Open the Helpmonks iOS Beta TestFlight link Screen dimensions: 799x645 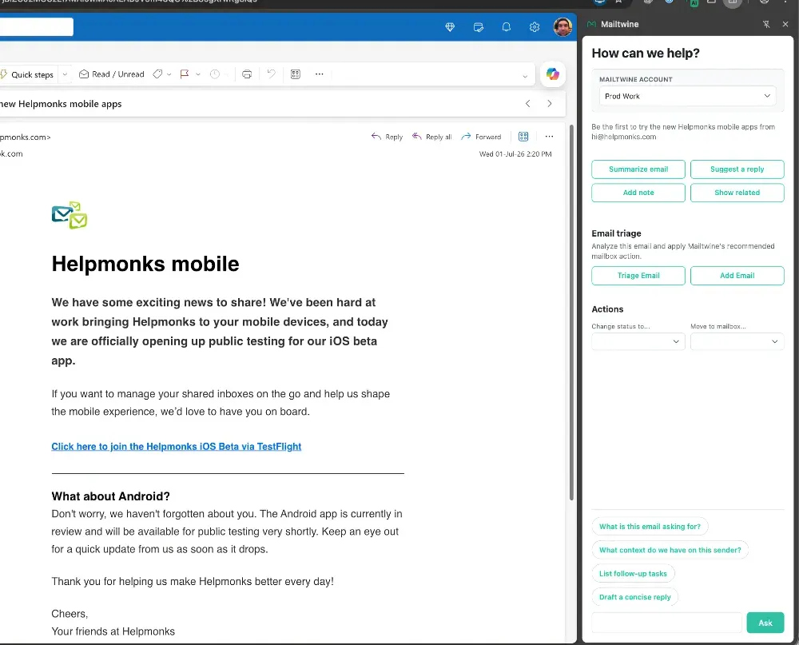coord(177,447)
